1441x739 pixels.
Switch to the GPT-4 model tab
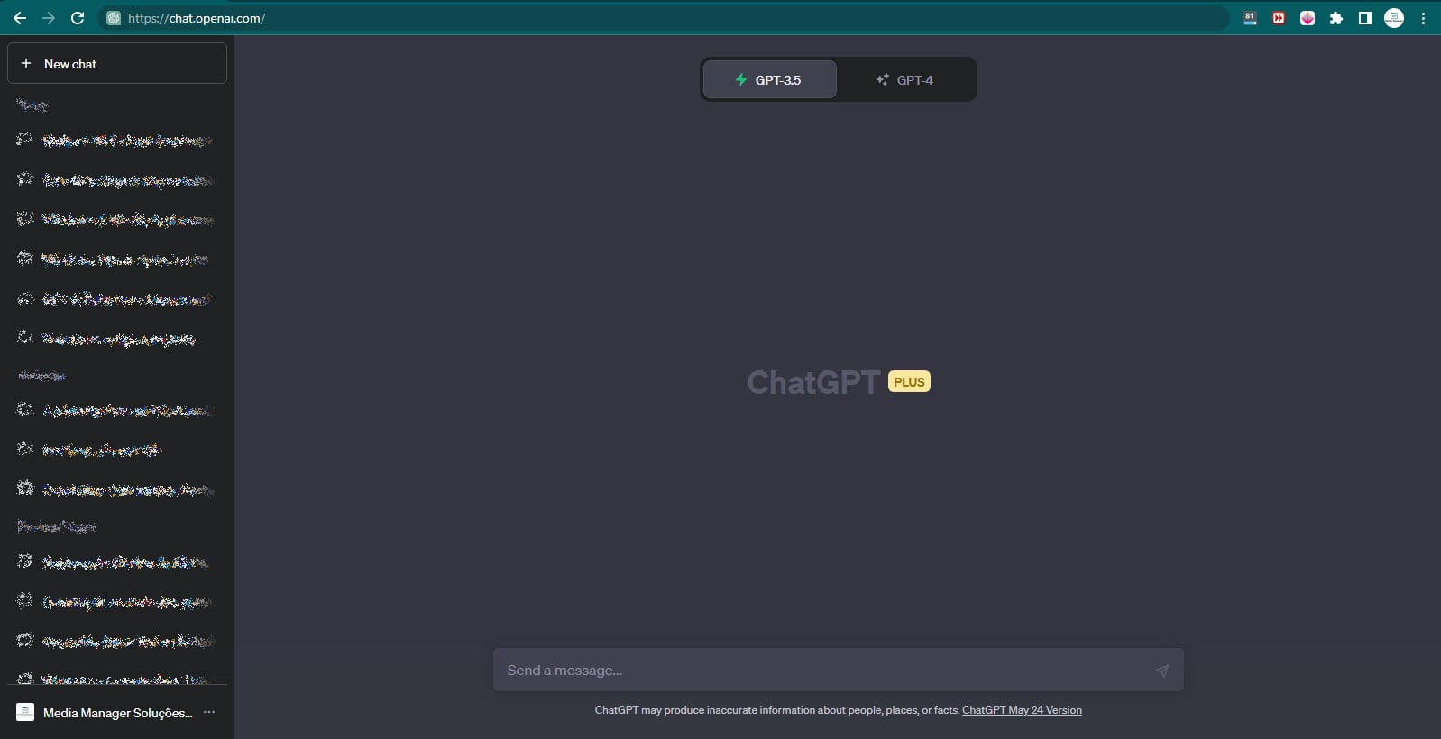tap(905, 79)
